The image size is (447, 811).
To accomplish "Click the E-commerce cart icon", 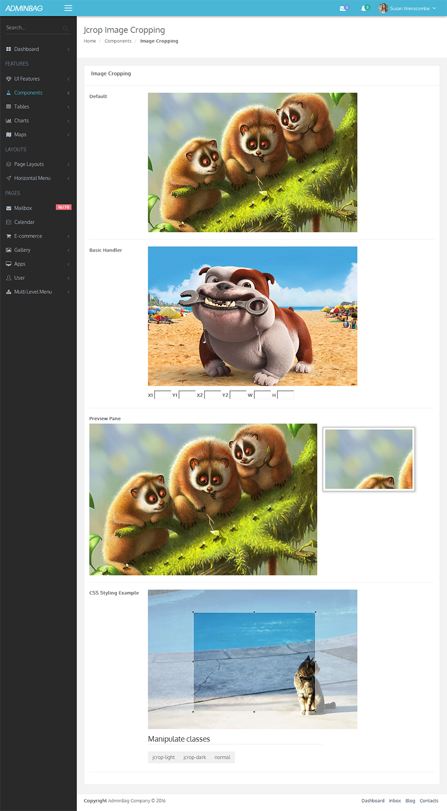I will tap(8, 236).
